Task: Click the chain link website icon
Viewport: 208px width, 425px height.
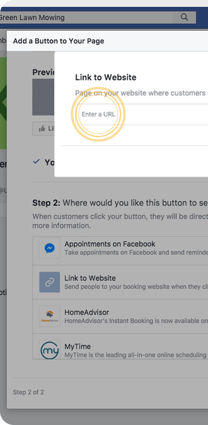Action: 50,282
